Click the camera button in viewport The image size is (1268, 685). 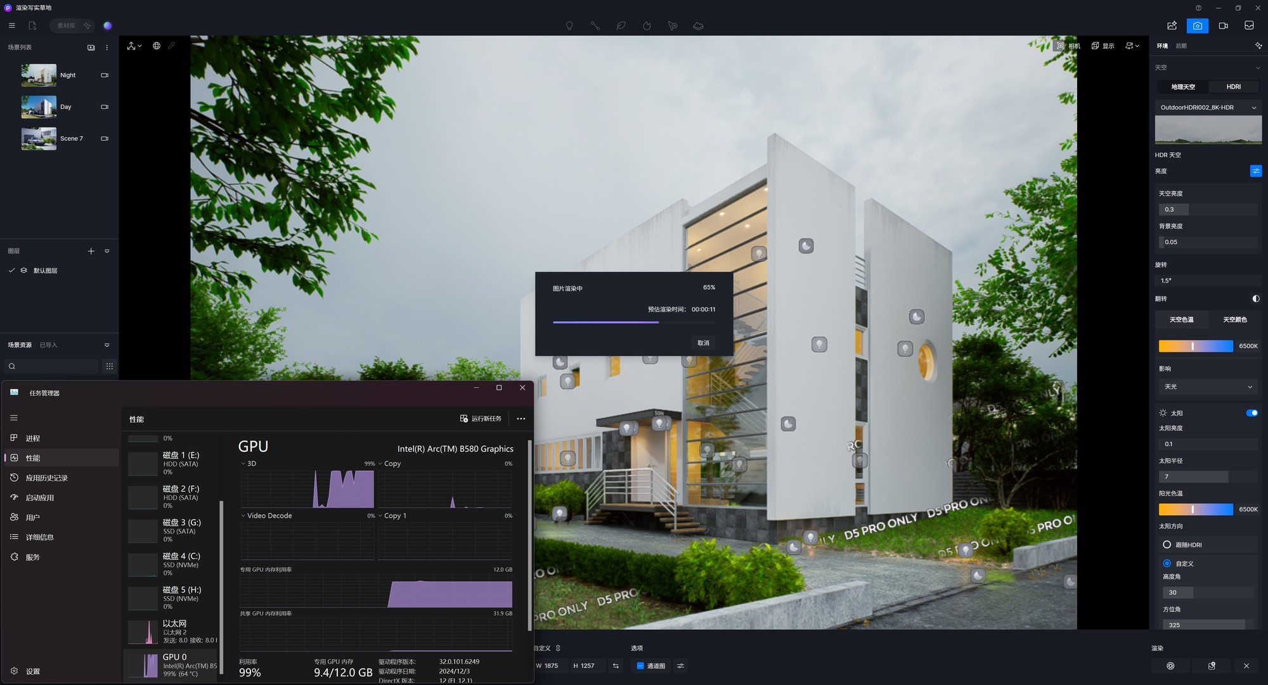1068,46
